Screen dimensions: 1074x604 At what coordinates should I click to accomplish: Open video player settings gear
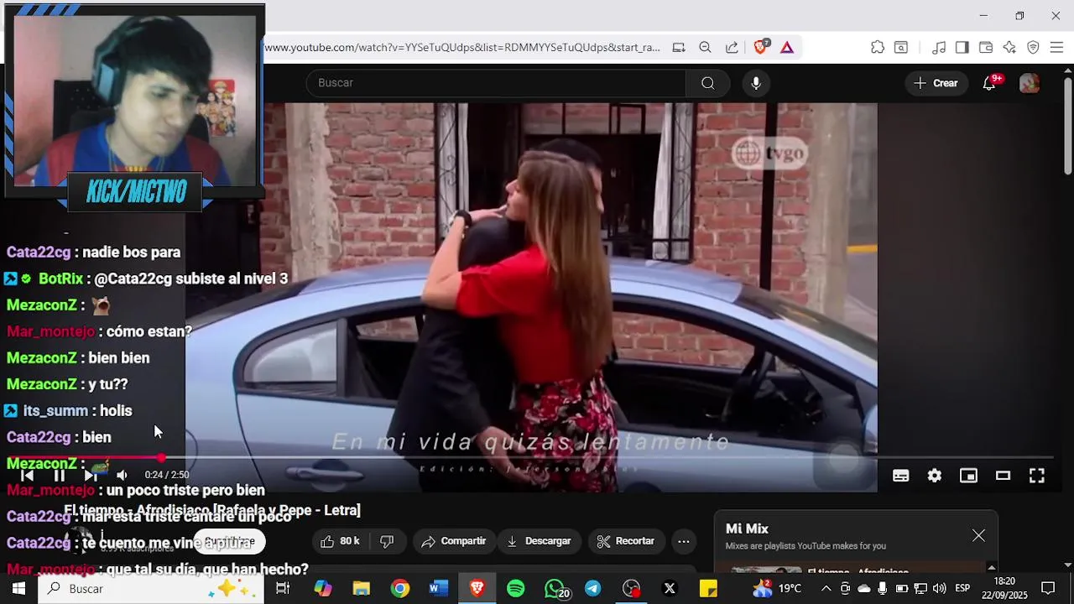click(935, 476)
